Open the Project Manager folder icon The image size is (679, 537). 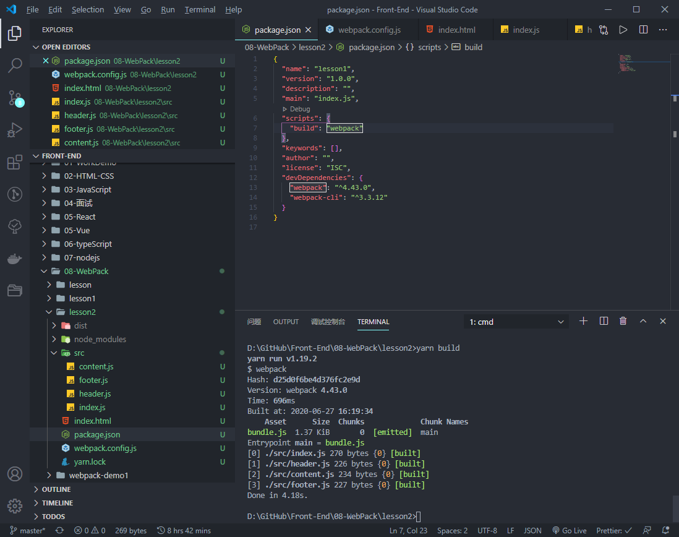[15, 290]
